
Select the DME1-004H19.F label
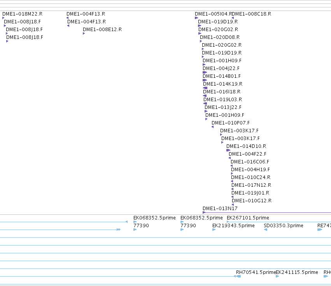[x=250, y=170]
